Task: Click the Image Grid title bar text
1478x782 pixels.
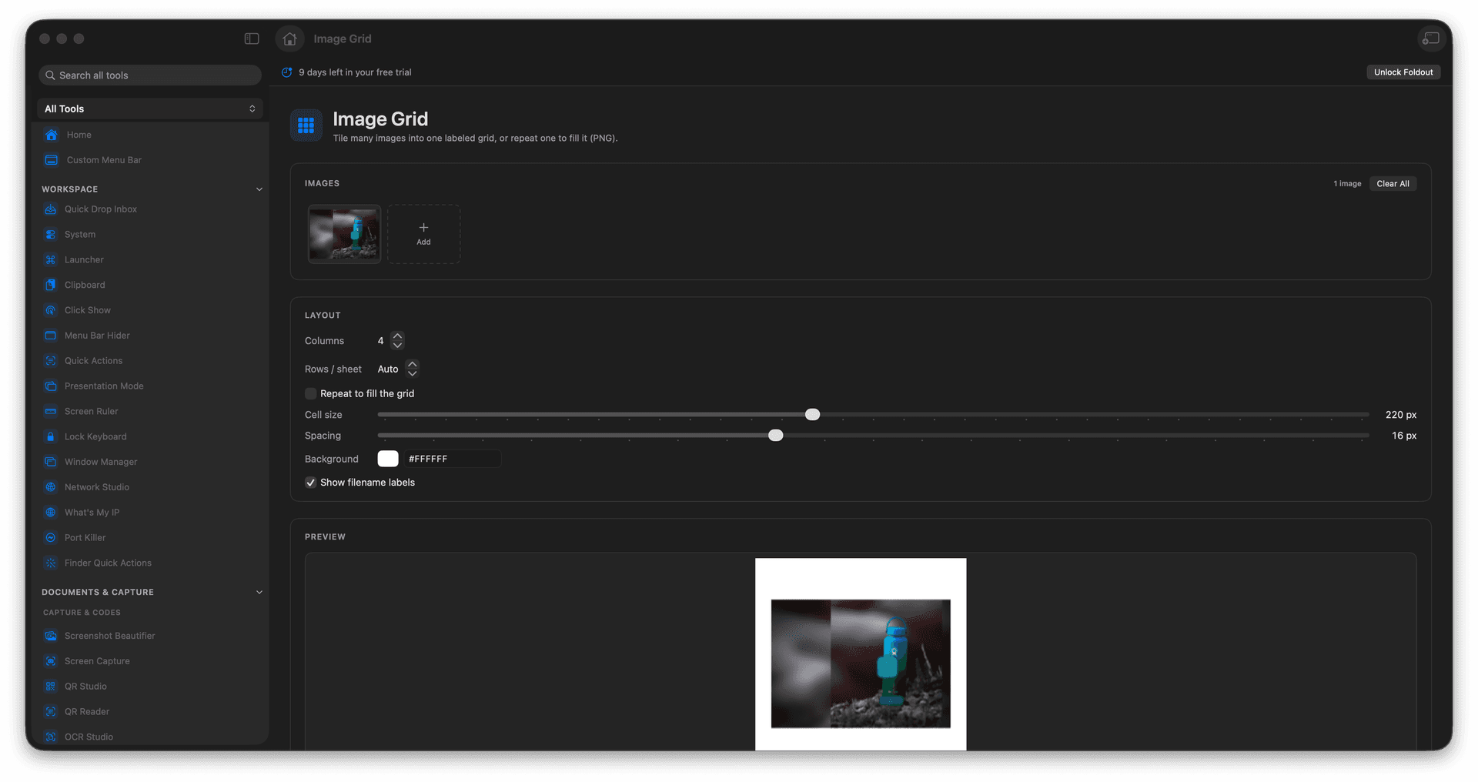Action: pyautogui.click(x=343, y=38)
